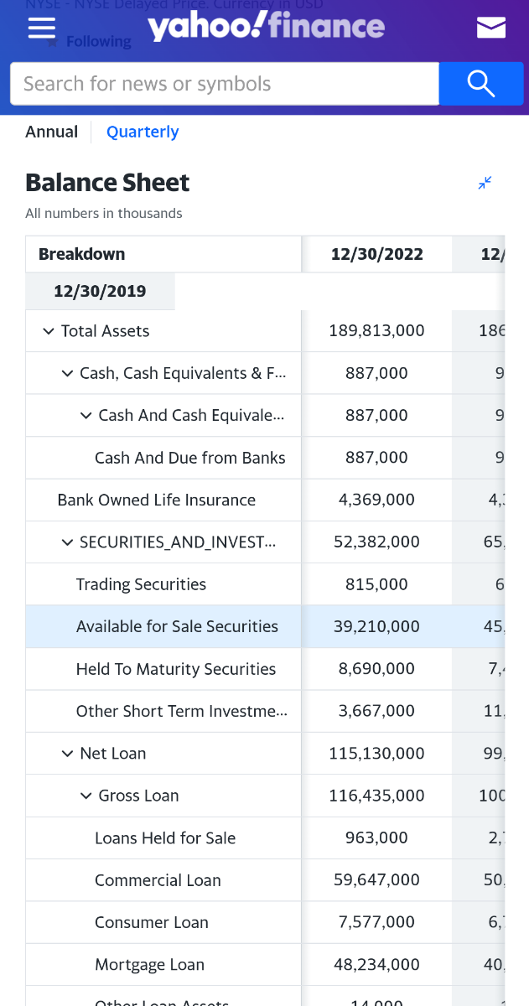Click the Following label in the header
Viewport: 529px width, 1006px height.
click(x=99, y=41)
